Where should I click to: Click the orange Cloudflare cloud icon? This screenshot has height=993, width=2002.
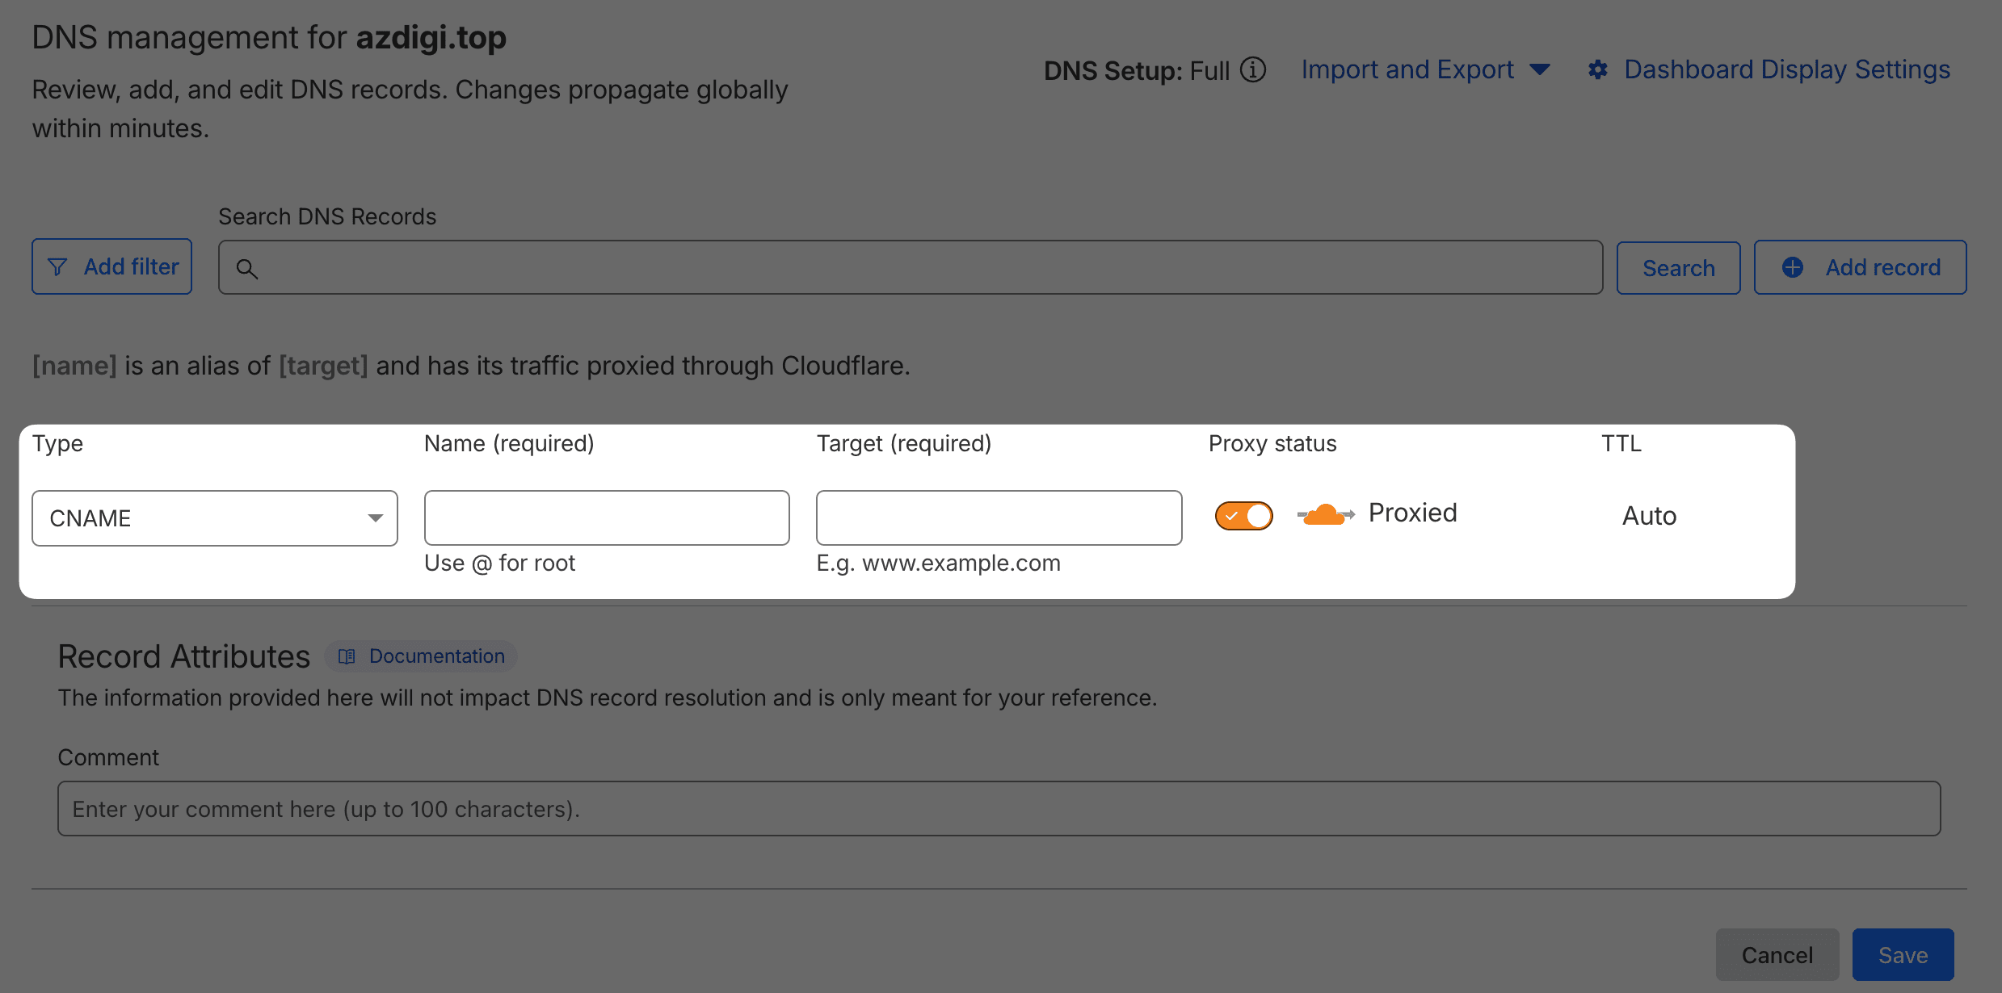[x=1325, y=514]
